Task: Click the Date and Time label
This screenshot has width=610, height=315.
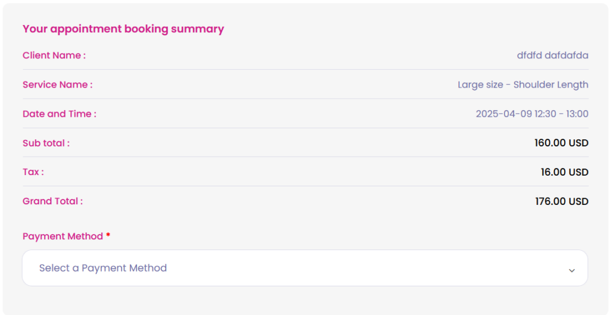Action: click(x=59, y=114)
